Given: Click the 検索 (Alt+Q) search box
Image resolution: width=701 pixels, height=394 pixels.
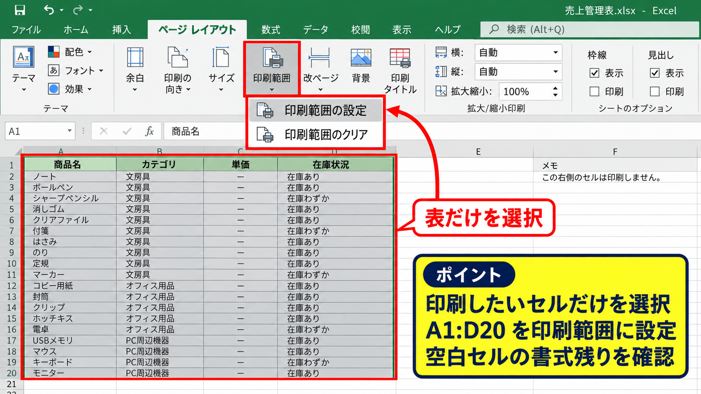Looking at the screenshot, I should 590,29.
